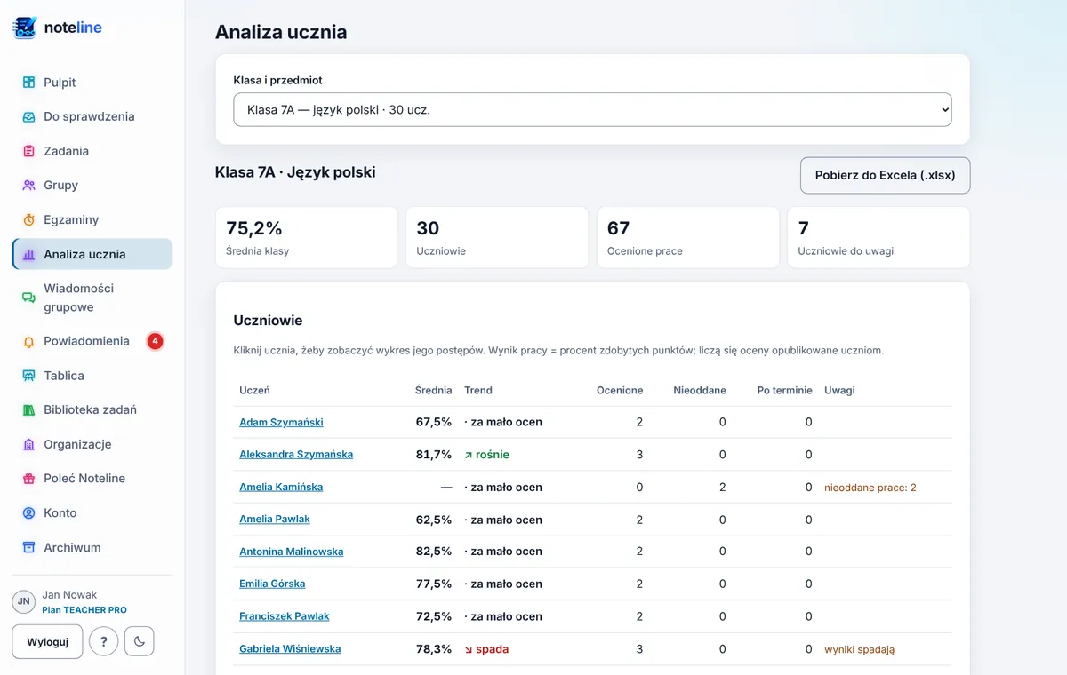Image resolution: width=1067 pixels, height=675 pixels.
Task: Open Grupy via the people icon
Action: (28, 186)
